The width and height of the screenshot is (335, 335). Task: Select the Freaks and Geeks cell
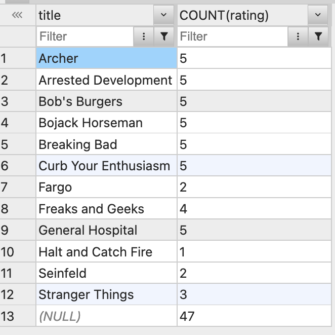click(106, 209)
